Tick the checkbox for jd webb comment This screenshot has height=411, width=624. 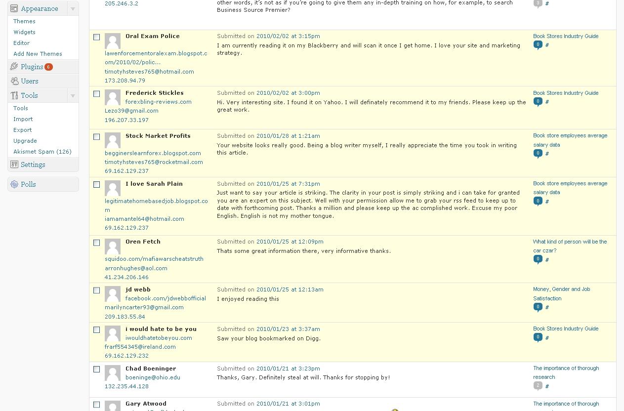pos(97,290)
